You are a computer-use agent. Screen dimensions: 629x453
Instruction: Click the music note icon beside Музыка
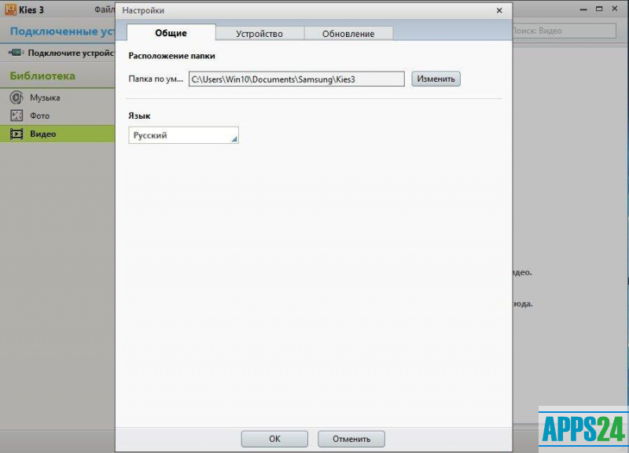click(x=17, y=98)
